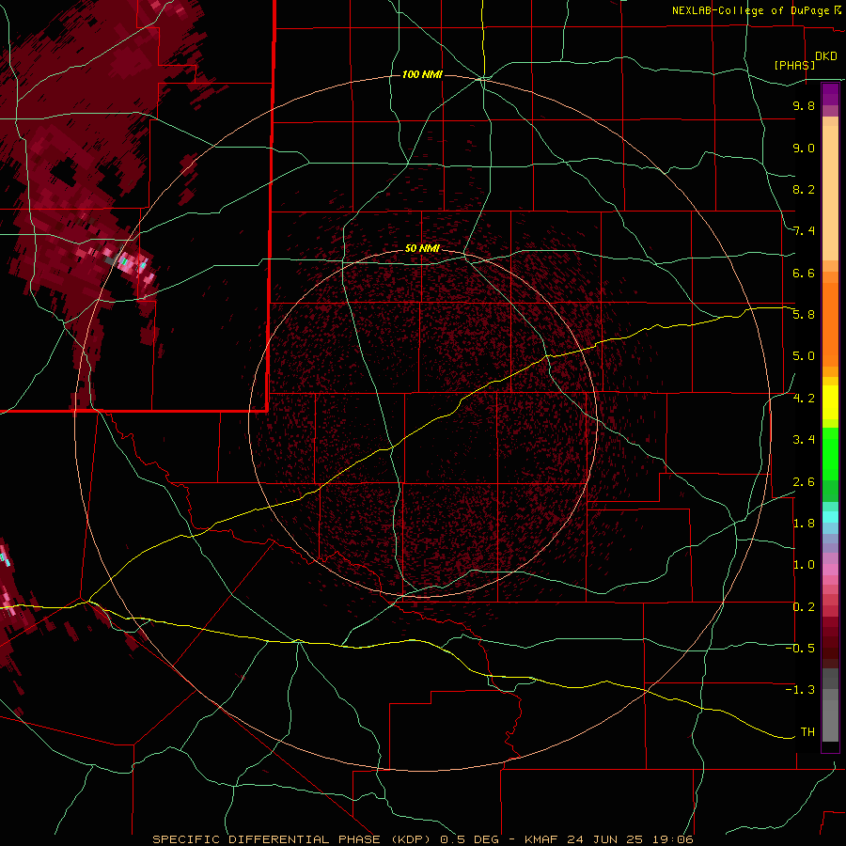Screen dimensions: 846x846
Task: Click the 3.4 value on color scale
Action: [x=804, y=440]
